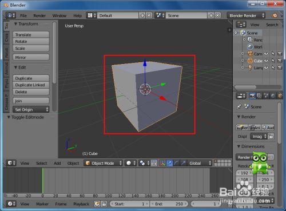Toggle Camera selectability arrow in outliner
This screenshot has width=286, height=211.
[x=273, y=54]
